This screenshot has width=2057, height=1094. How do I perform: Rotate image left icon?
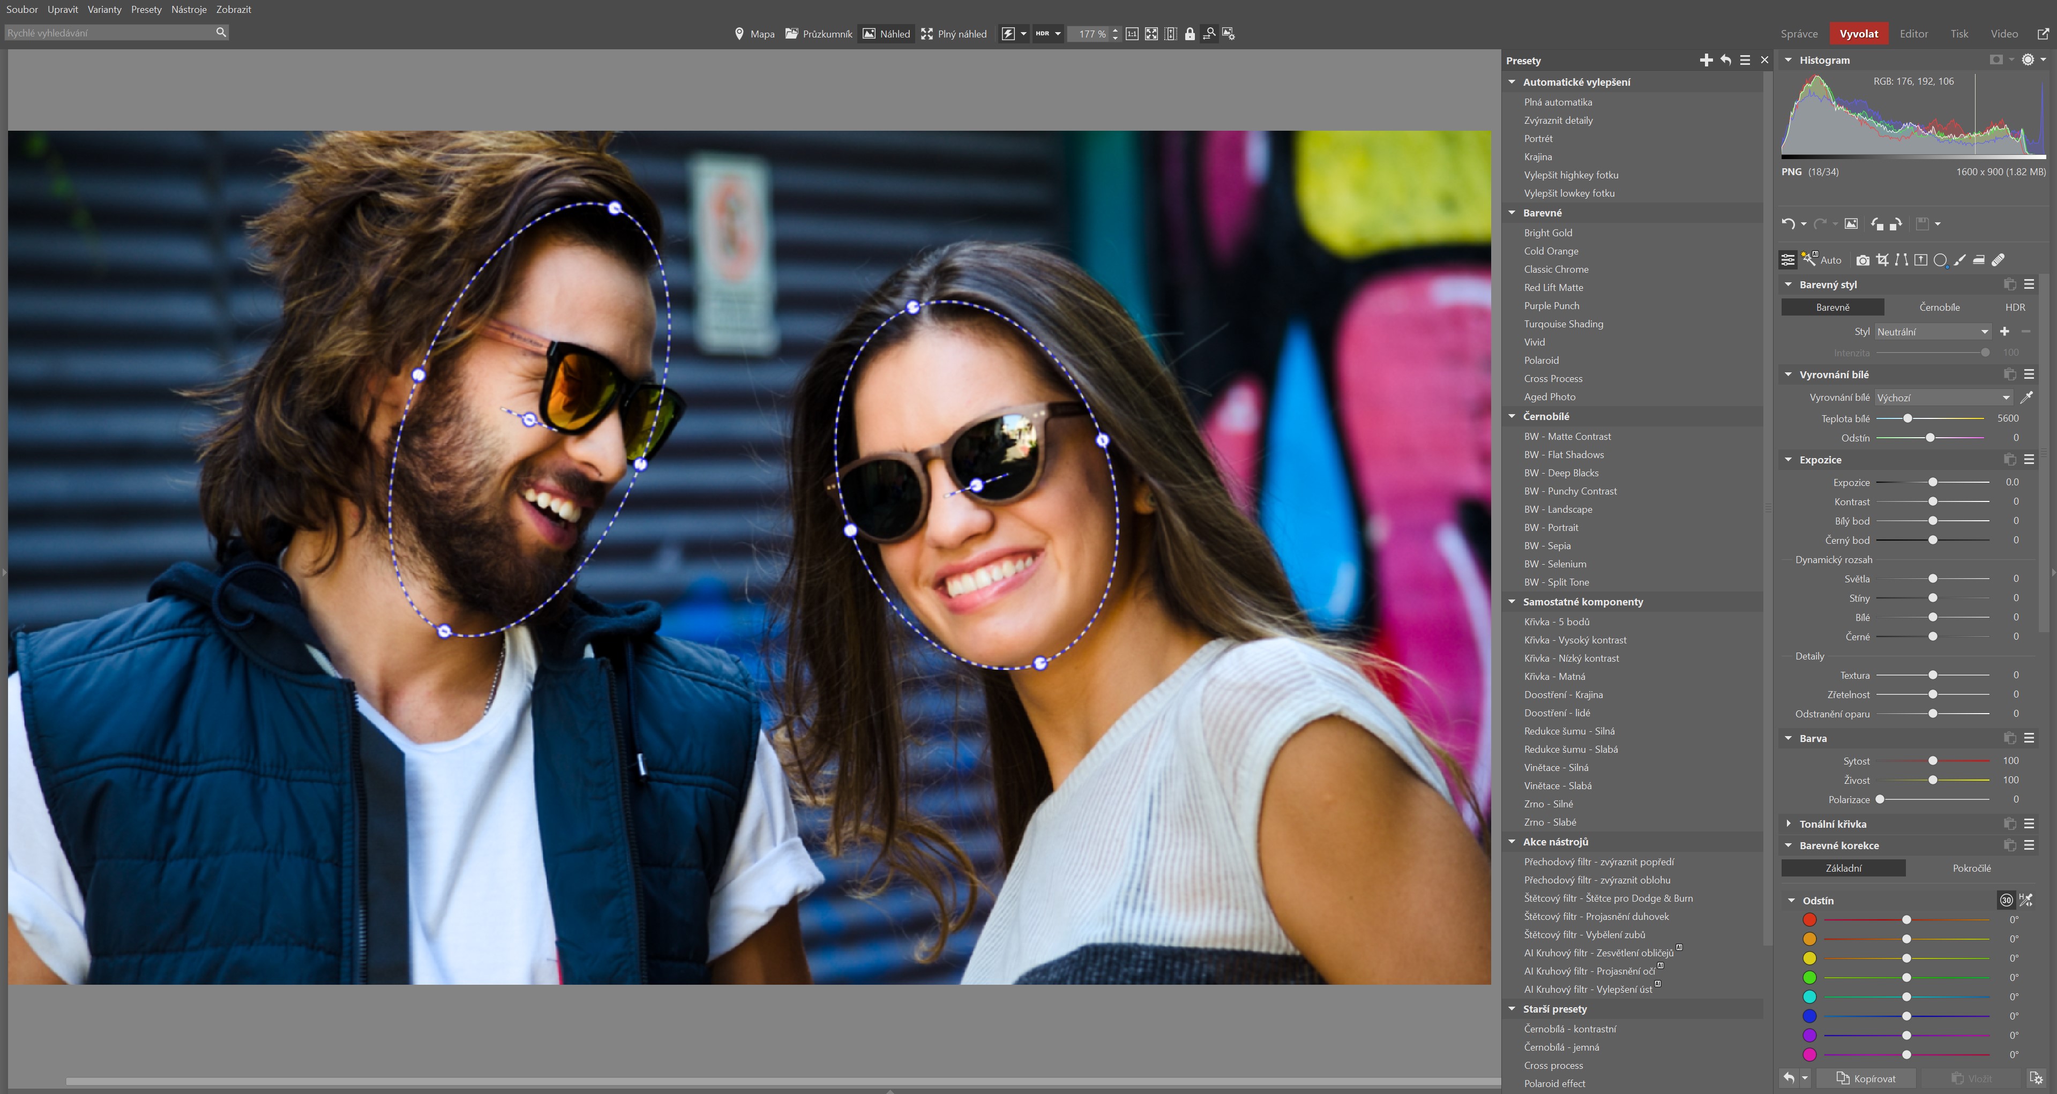(x=1876, y=223)
